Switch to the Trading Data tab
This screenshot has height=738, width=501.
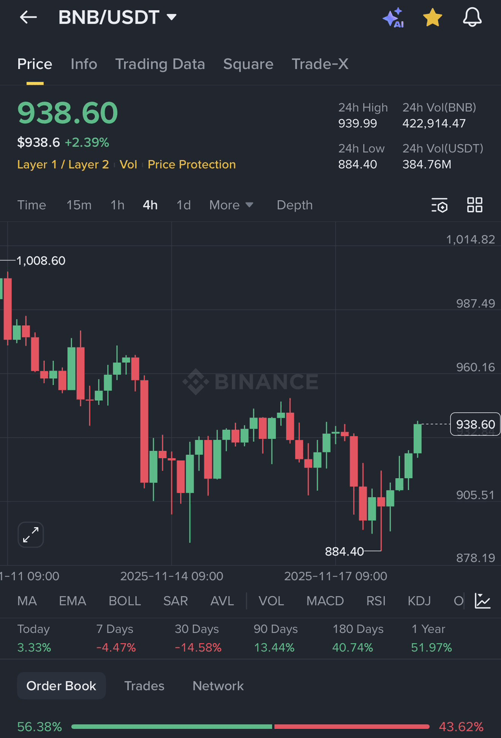[x=160, y=64]
